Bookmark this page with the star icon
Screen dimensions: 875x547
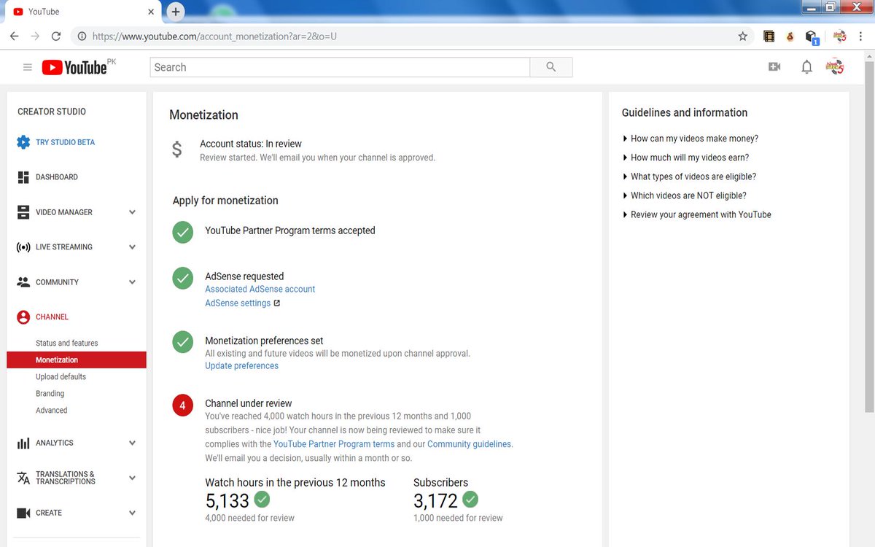pos(743,36)
